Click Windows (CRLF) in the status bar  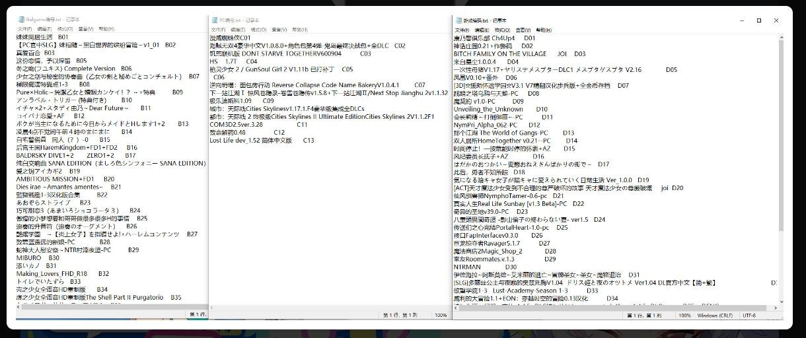pyautogui.click(x=714, y=316)
